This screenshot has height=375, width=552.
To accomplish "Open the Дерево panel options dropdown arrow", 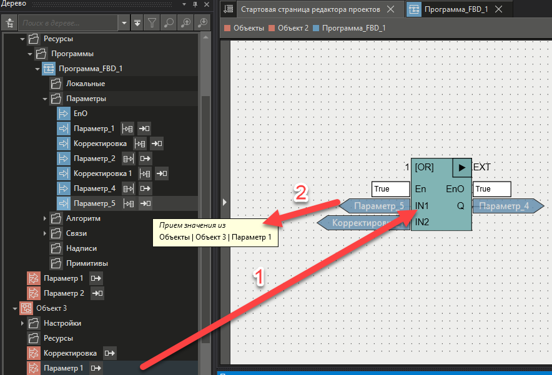I will pos(184,4).
